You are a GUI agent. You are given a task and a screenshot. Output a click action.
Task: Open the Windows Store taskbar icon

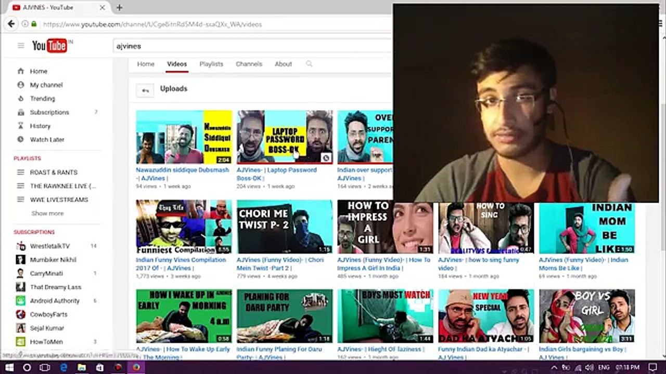pos(100,367)
